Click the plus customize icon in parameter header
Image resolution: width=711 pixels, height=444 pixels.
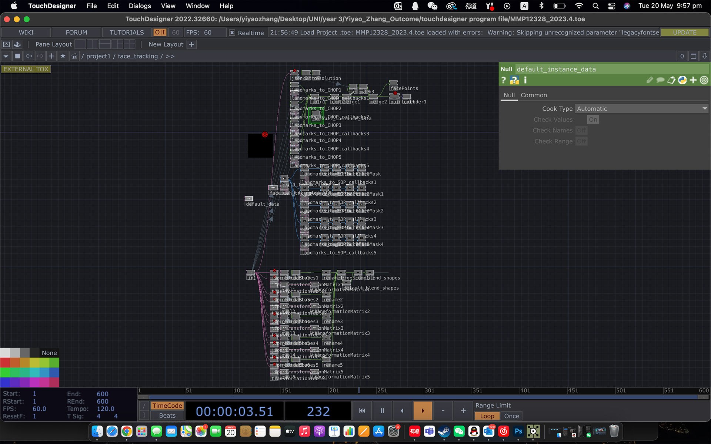[693, 80]
